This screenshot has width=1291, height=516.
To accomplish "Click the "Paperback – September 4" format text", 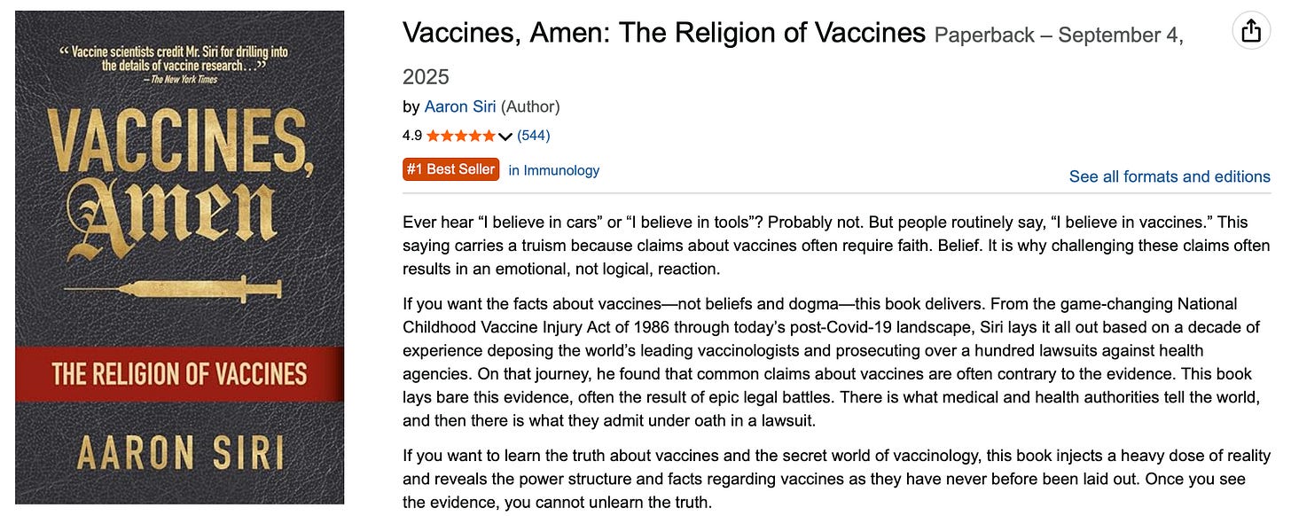I will (1059, 35).
